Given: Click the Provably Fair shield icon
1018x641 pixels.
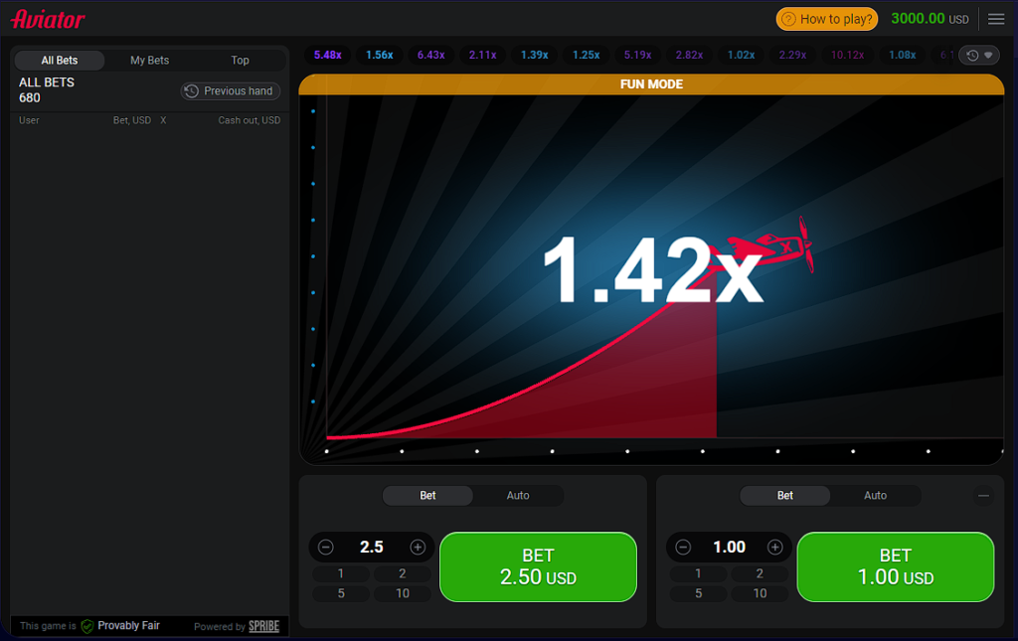Looking at the screenshot, I should click(x=87, y=626).
